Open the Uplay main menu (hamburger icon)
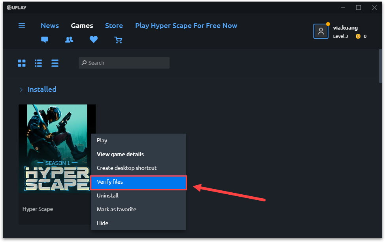 click(22, 25)
